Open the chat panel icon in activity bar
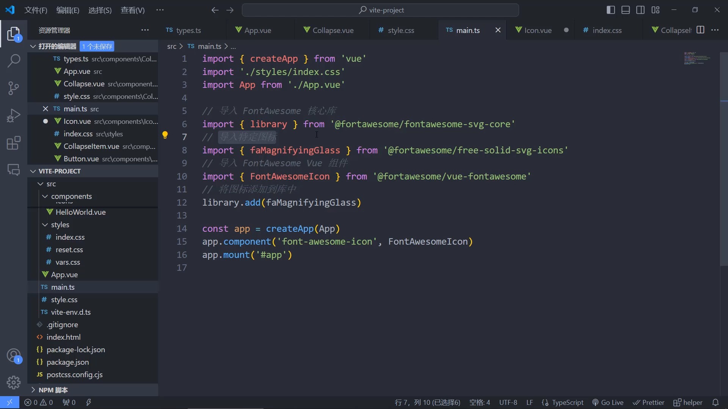 [14, 170]
